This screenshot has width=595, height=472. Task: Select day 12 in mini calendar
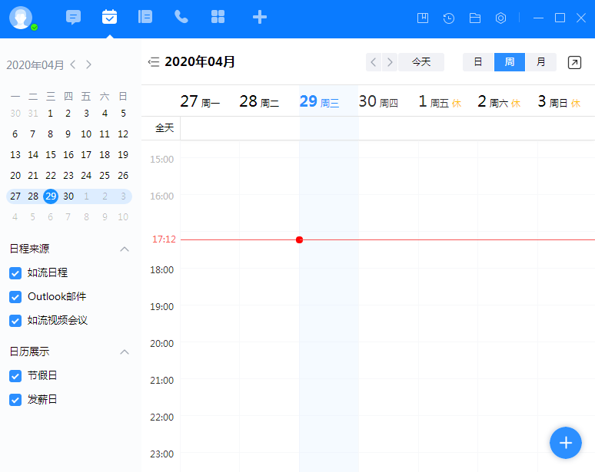point(123,134)
